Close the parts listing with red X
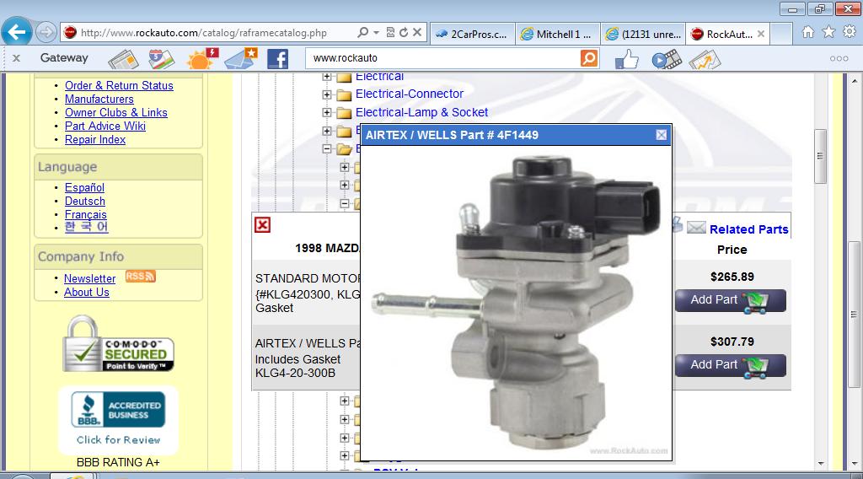The image size is (863, 479). (x=263, y=224)
